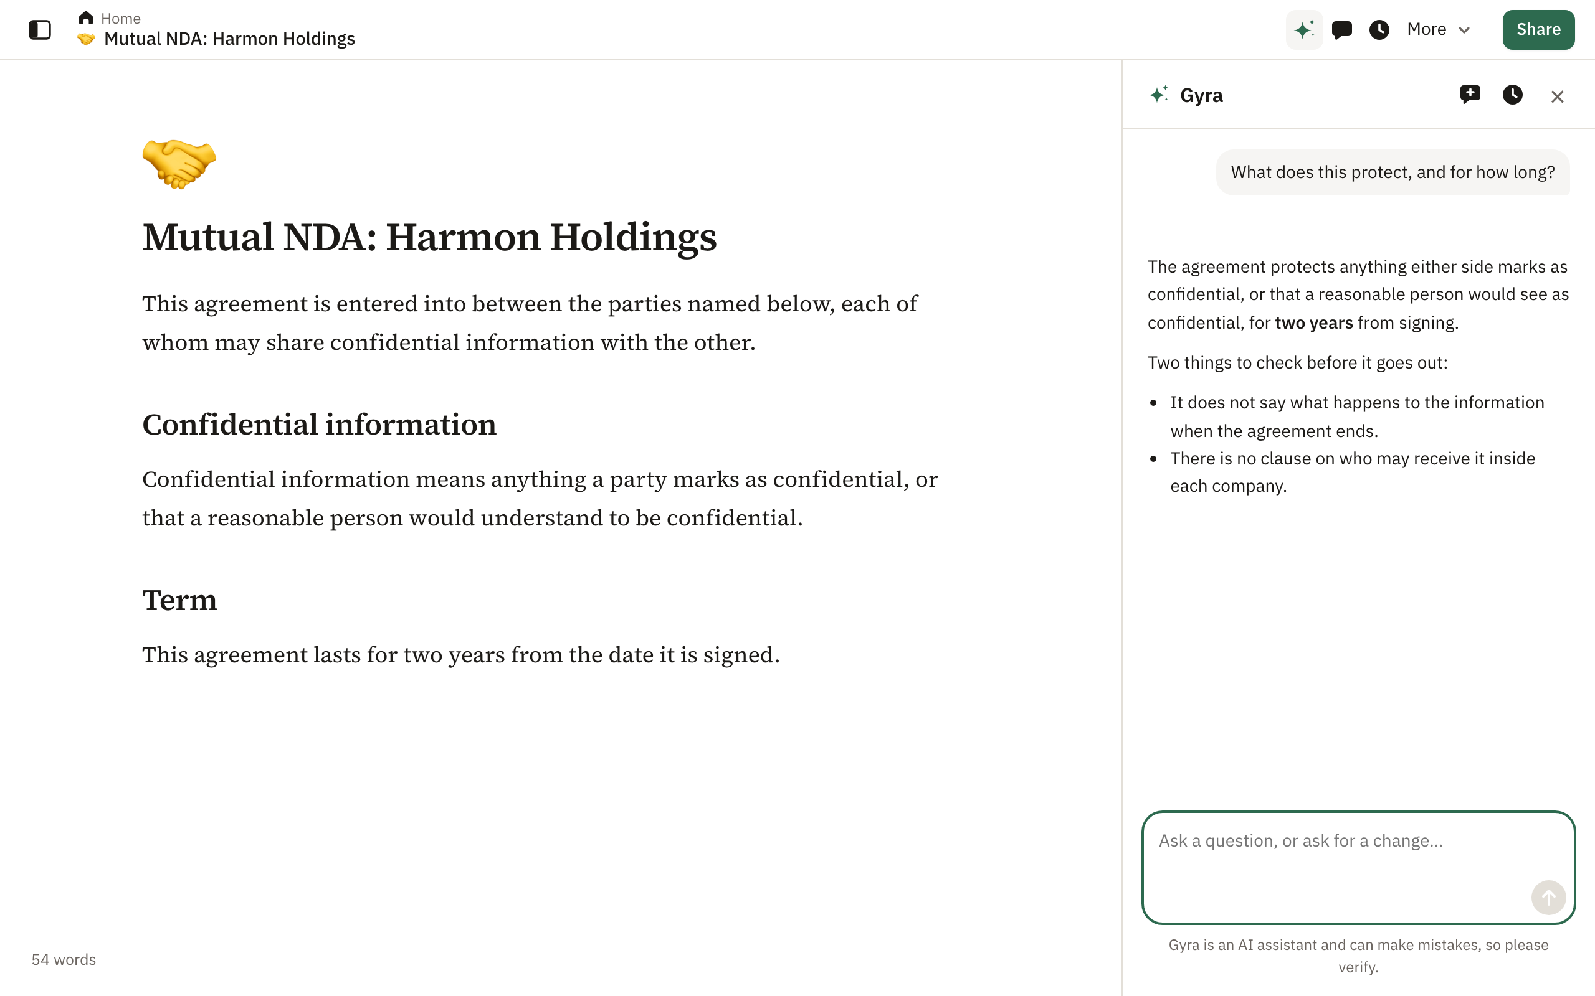The image size is (1595, 996).
Task: Close the Gyra assistant panel
Action: 1557,97
